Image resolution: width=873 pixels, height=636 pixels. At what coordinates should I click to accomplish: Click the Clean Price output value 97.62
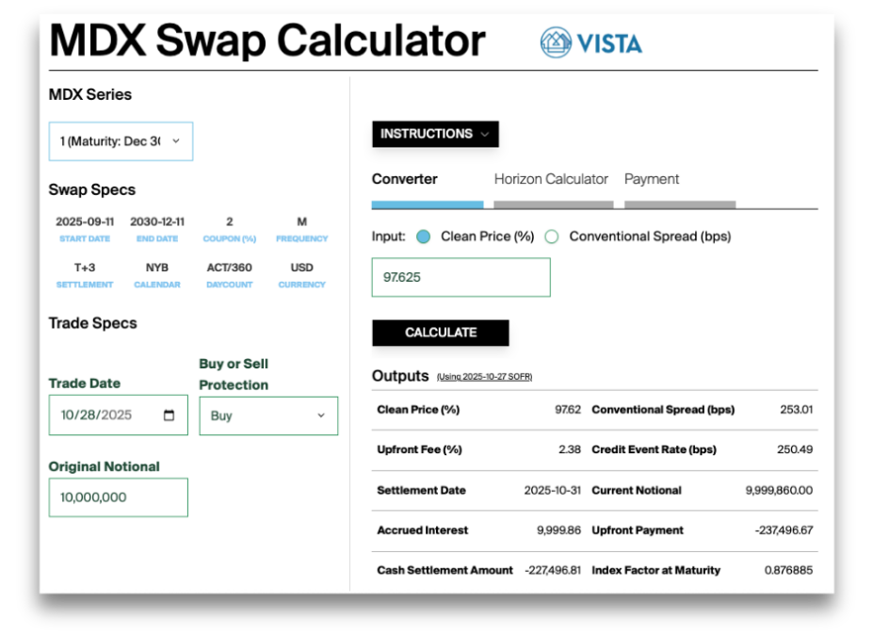coord(567,409)
